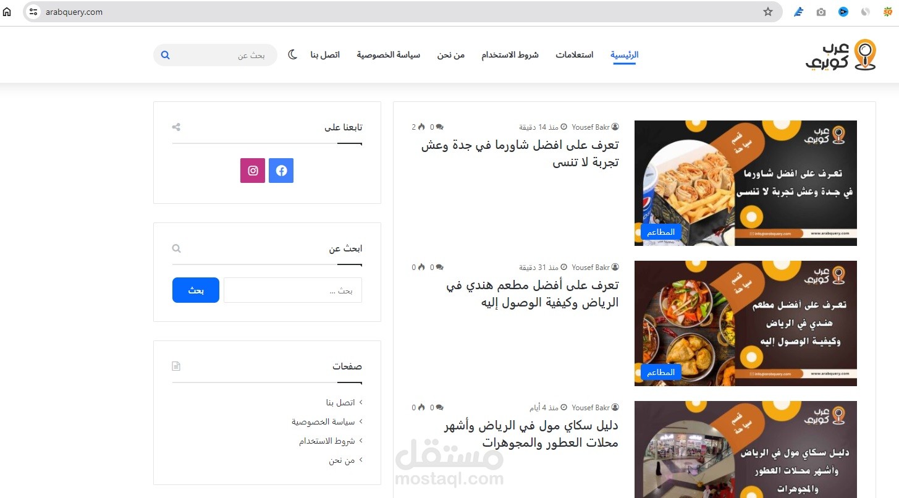Click المطاعم tag on shawarma thumbnail
Image resolution: width=899 pixels, height=498 pixels.
661,232
